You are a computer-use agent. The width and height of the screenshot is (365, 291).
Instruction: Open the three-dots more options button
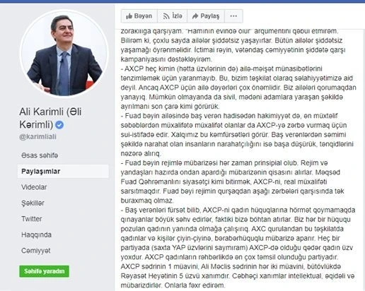tap(233, 16)
